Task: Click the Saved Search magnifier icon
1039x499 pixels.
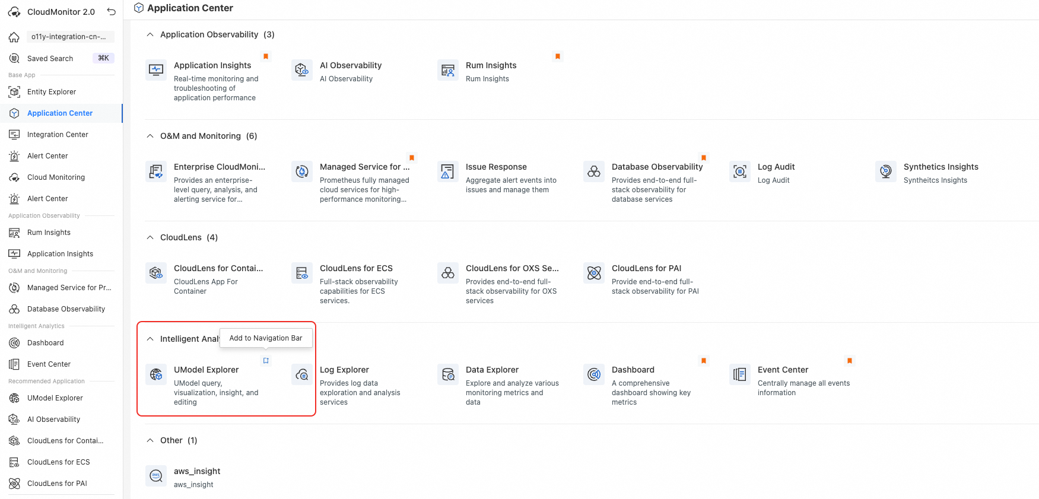Action: click(x=14, y=58)
